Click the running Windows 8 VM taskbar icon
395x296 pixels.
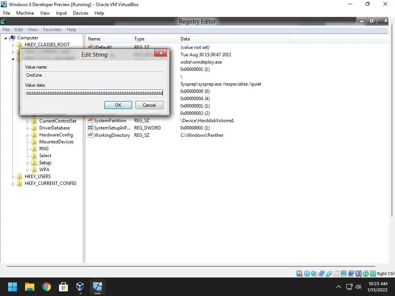[x=98, y=287]
